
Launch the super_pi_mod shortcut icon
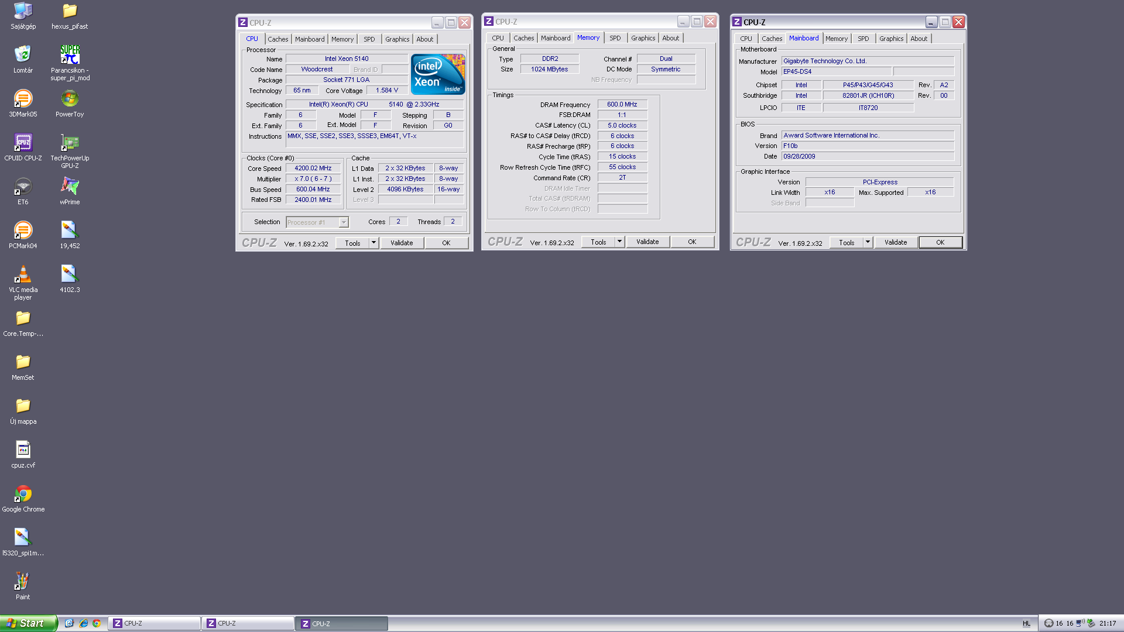tap(70, 54)
